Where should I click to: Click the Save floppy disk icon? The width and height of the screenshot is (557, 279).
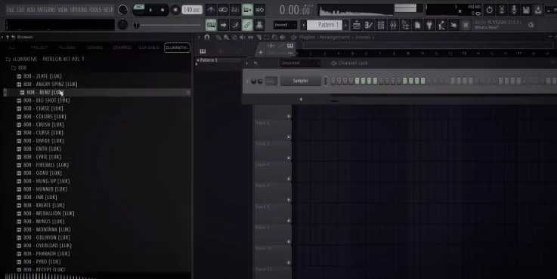(x=526, y=10)
